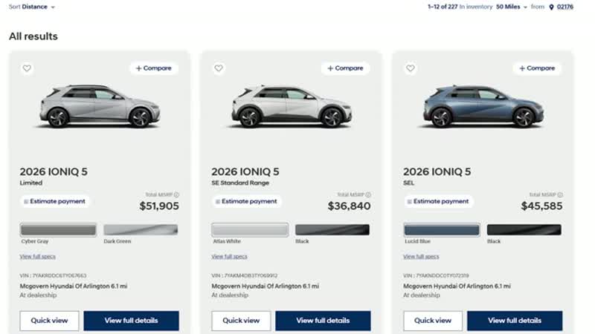This screenshot has height=334, width=595.
Task: Click Quick view on the Limited card
Action: click(x=49, y=321)
